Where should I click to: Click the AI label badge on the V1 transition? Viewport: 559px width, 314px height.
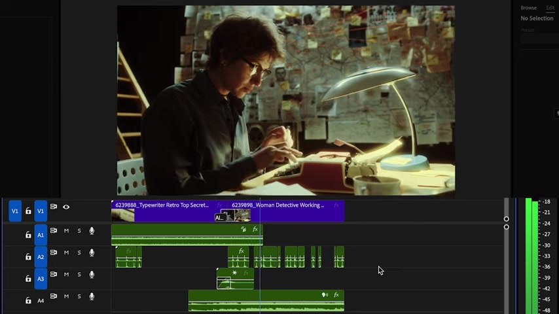(219, 218)
